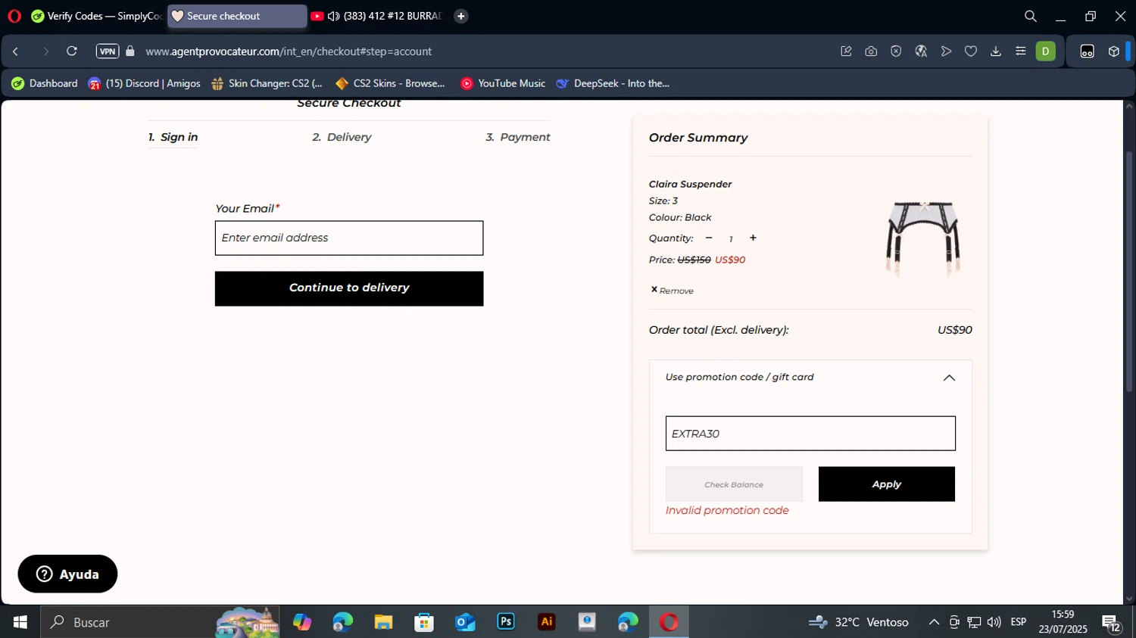Take a snapshot with the camera icon
The image size is (1136, 638).
(871, 51)
